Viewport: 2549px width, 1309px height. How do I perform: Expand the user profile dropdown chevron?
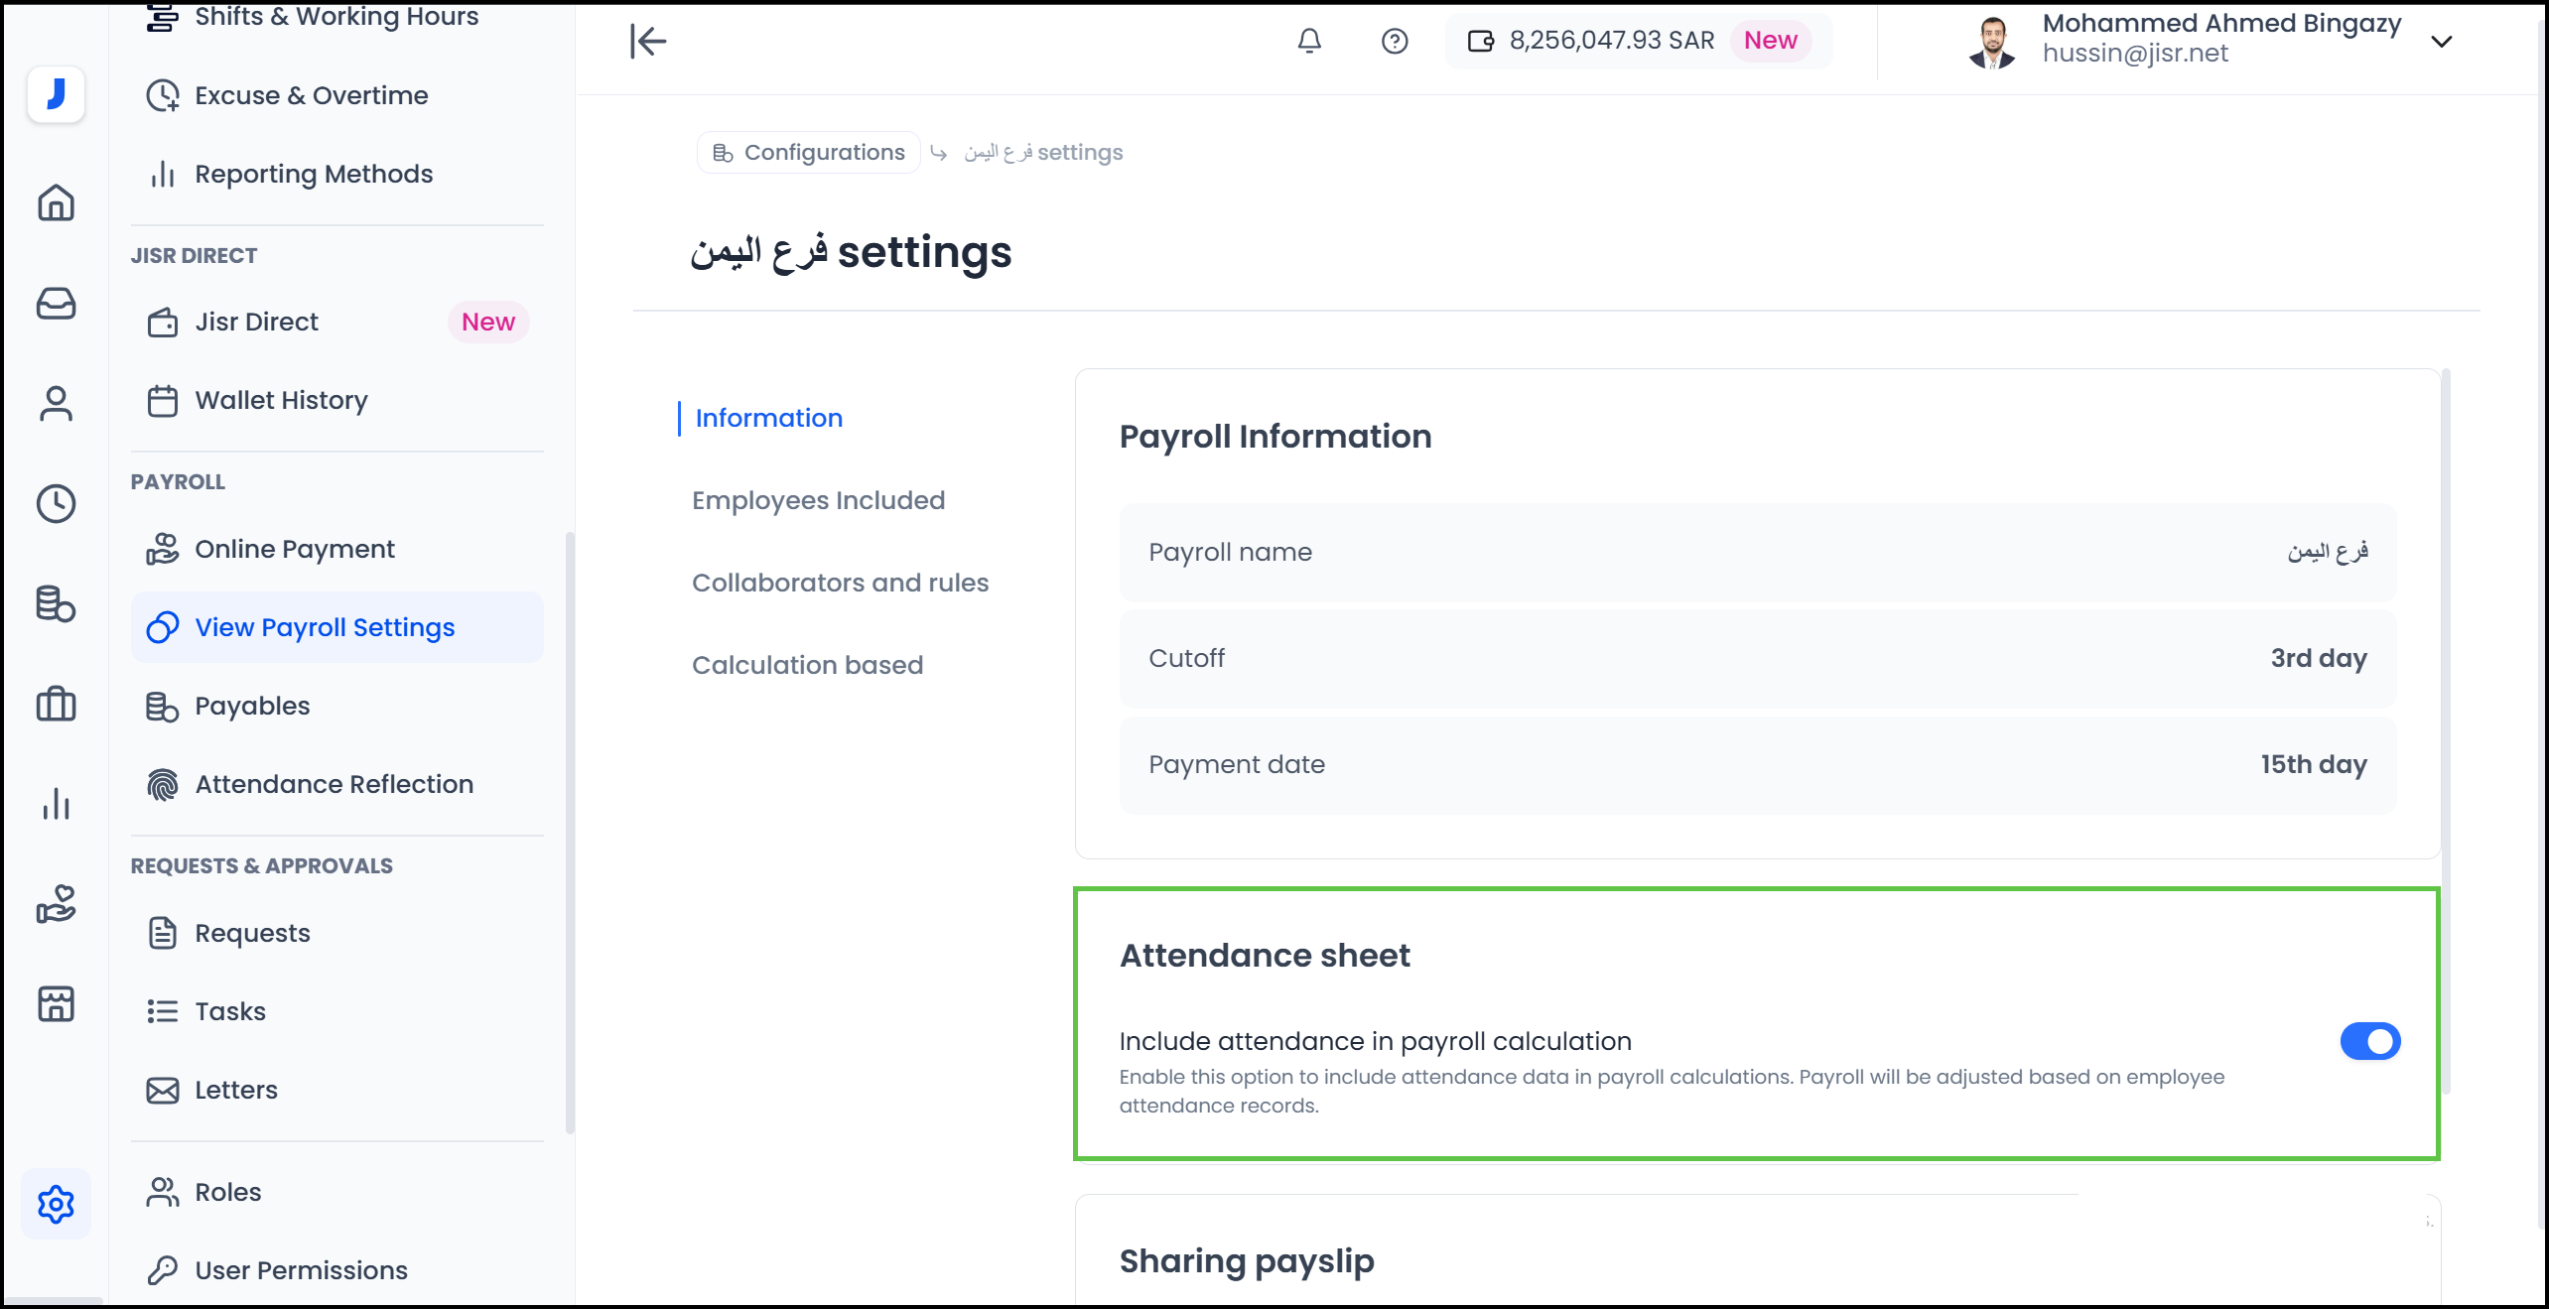click(2442, 41)
